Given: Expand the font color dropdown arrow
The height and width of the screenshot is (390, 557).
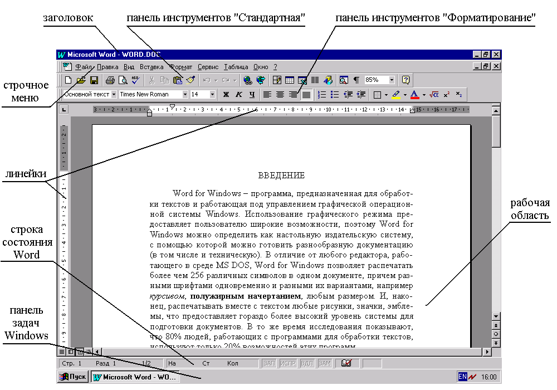Looking at the screenshot, I should (424, 95).
